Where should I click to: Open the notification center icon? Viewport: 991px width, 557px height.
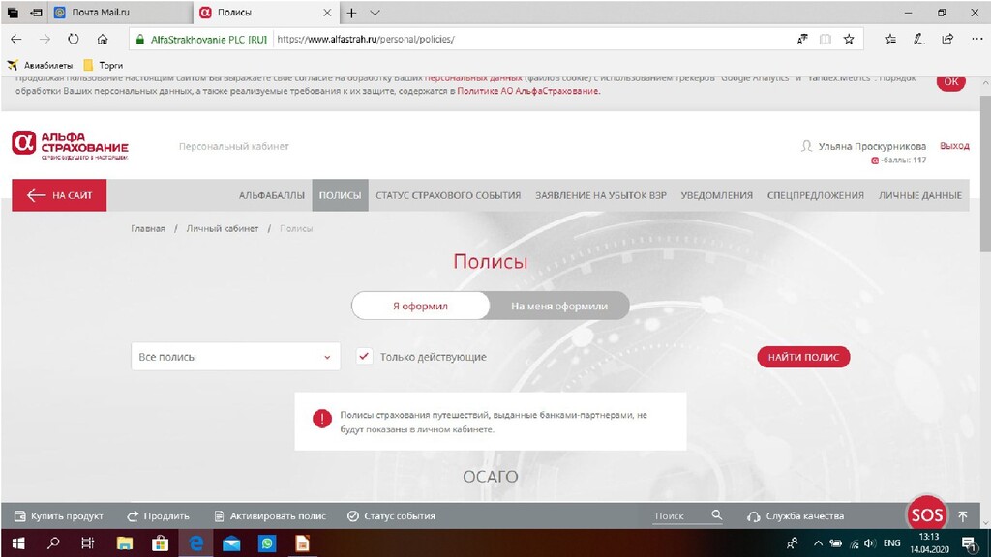pos(969,543)
